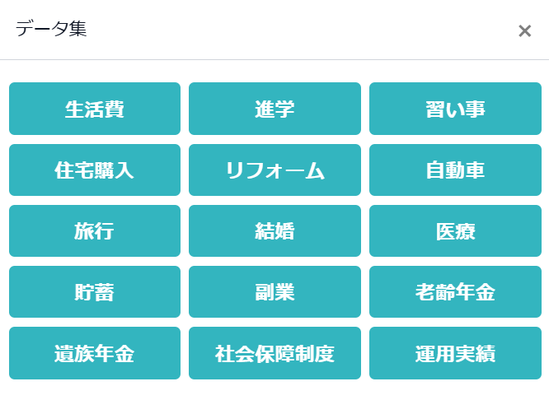549x400 pixels.
Task: Click the 習い事 category button
Action: (x=455, y=109)
